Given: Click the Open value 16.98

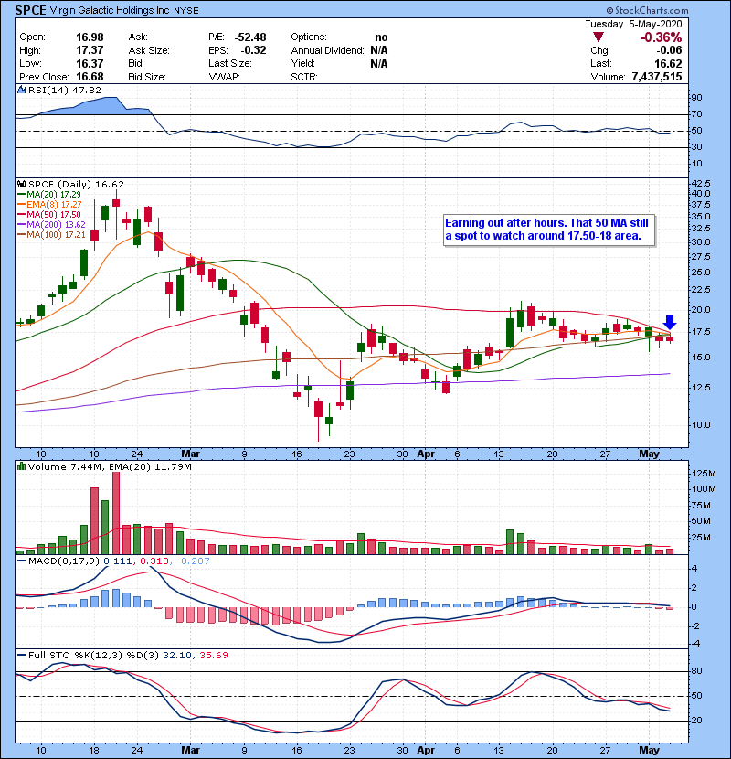Looking at the screenshot, I should 90,37.
